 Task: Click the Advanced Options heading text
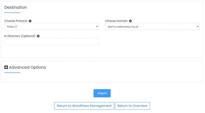click(27, 67)
